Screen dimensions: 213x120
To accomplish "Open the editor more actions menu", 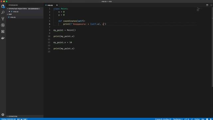I will click(x=211, y=5).
